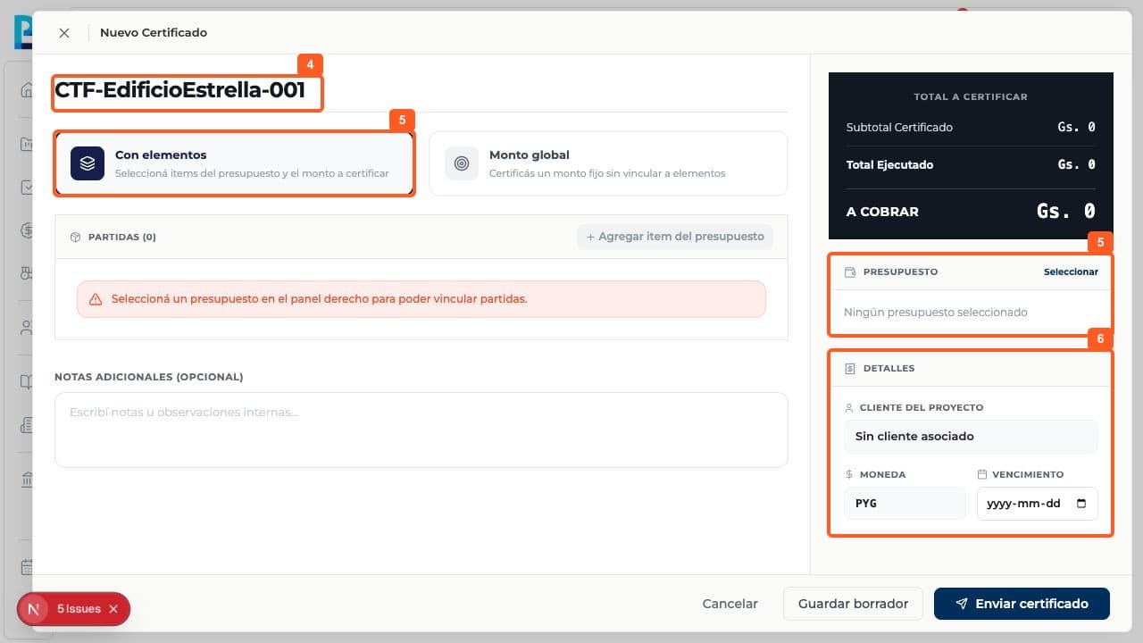Select the Con elementos certificate mode
The height and width of the screenshot is (643, 1143).
pyautogui.click(x=235, y=163)
